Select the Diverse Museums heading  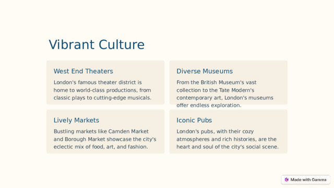[205, 71]
